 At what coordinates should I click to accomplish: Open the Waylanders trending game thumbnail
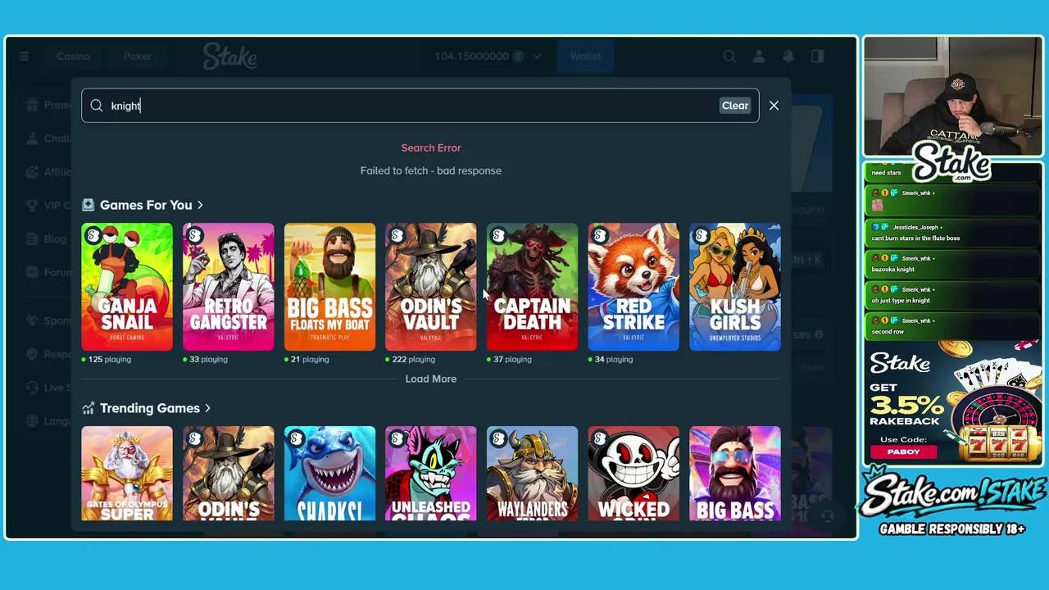pyautogui.click(x=532, y=474)
